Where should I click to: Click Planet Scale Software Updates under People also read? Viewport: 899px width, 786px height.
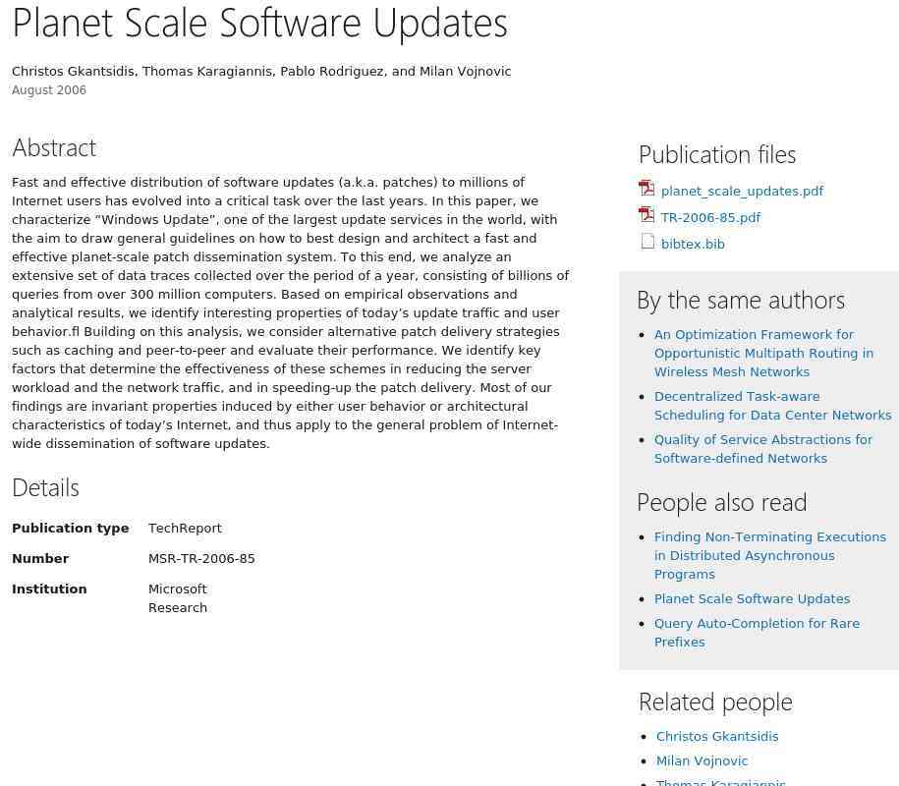pos(752,599)
